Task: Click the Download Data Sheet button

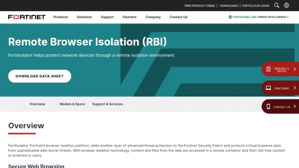Action: (x=40, y=76)
